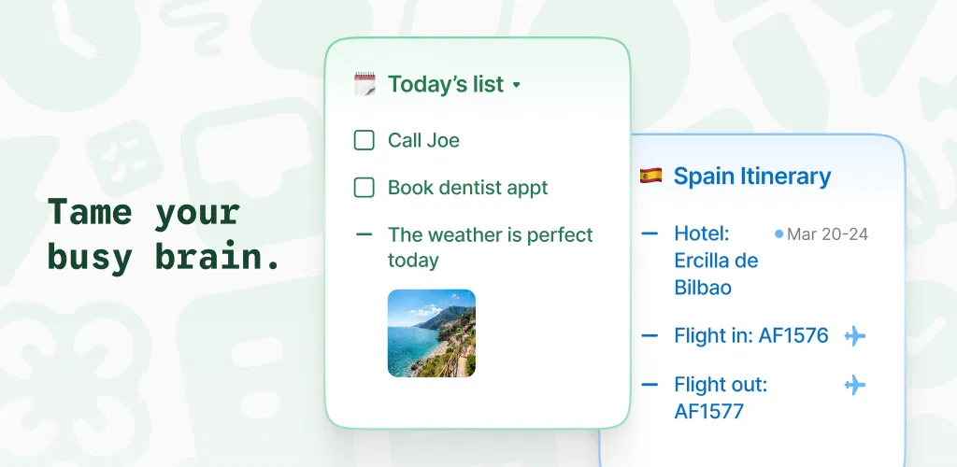Viewport: 957px width, 467px height.
Task: Click the dash bullet before Flight in
Action: point(650,335)
